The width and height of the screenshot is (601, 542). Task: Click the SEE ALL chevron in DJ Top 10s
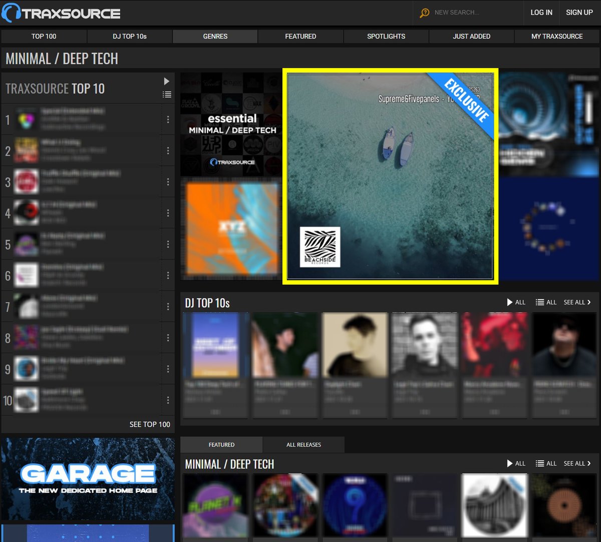click(576, 302)
